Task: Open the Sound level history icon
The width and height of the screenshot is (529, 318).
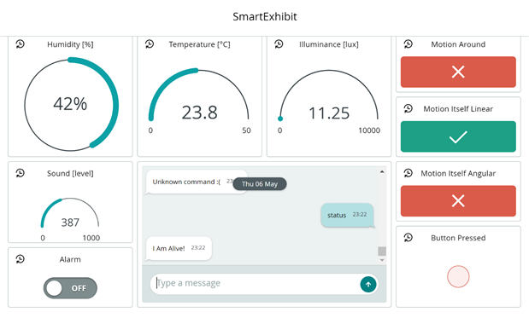Action: coord(21,173)
